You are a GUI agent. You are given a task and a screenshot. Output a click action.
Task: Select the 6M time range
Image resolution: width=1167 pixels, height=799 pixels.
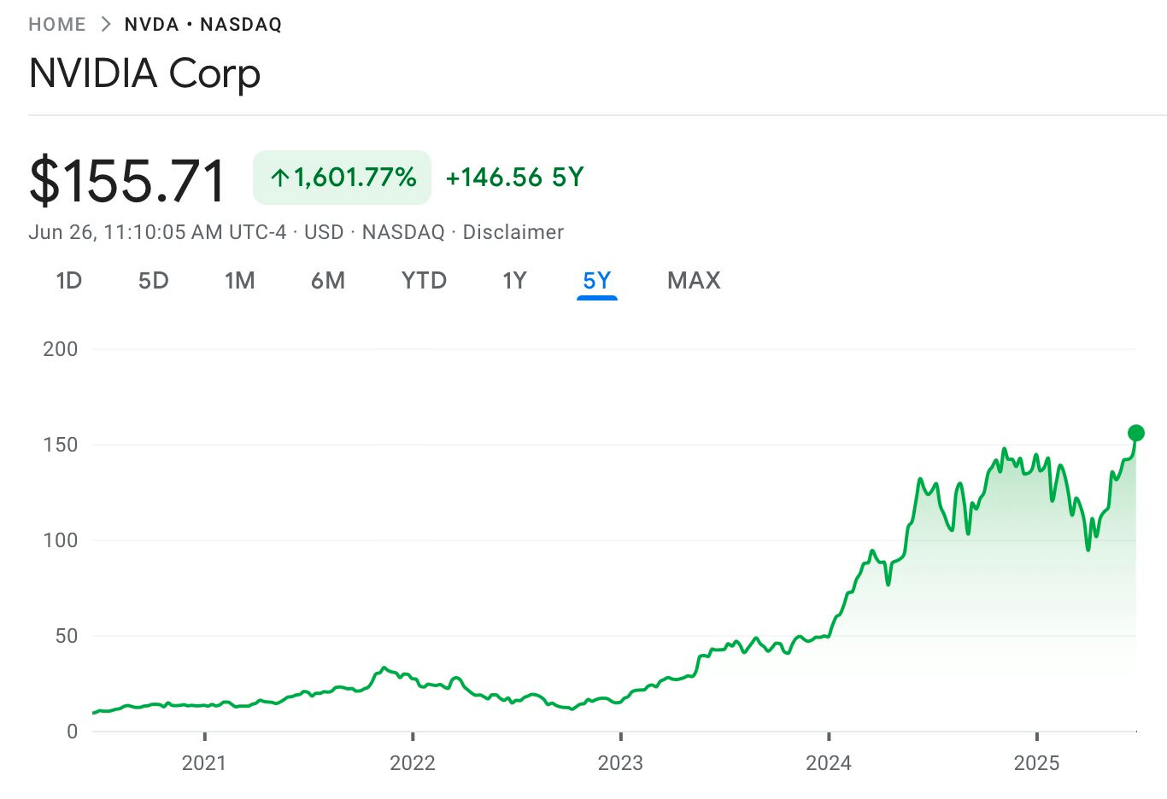click(x=328, y=280)
